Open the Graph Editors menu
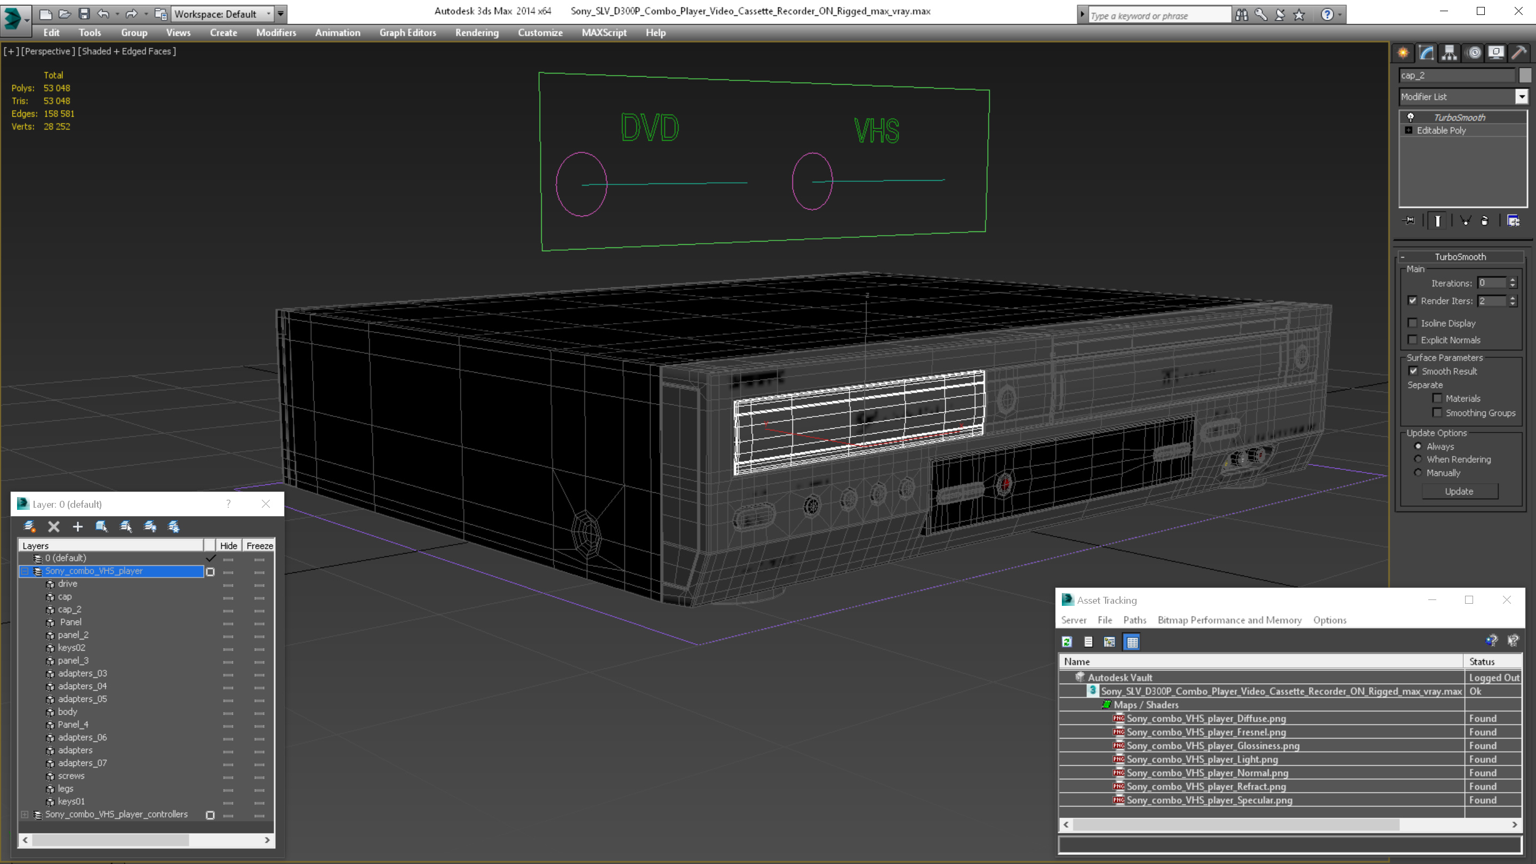 pyautogui.click(x=408, y=33)
